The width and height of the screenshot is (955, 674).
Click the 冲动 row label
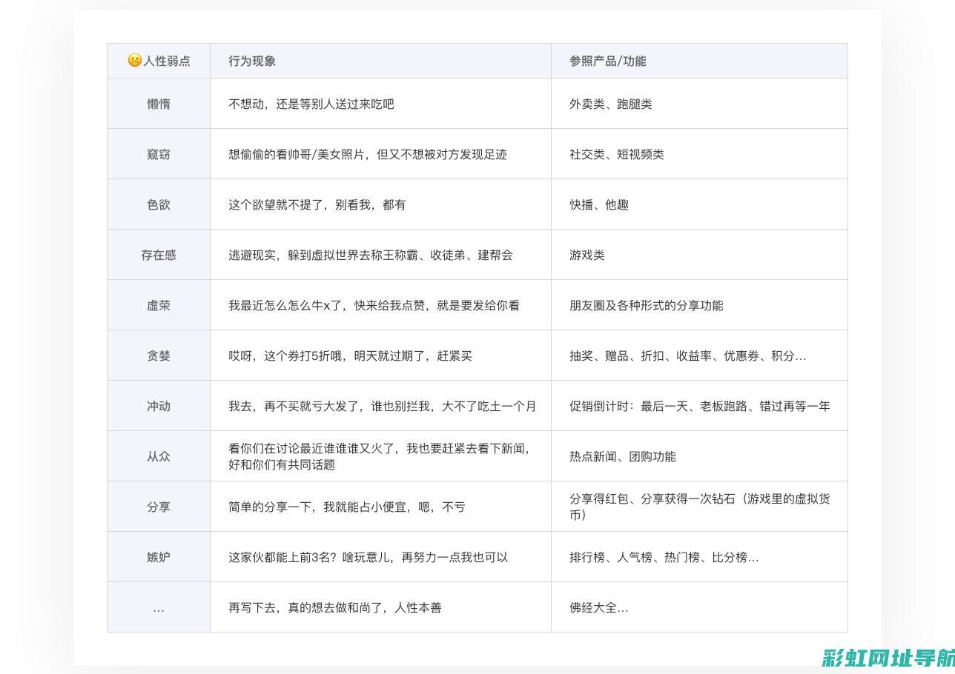[x=159, y=406]
